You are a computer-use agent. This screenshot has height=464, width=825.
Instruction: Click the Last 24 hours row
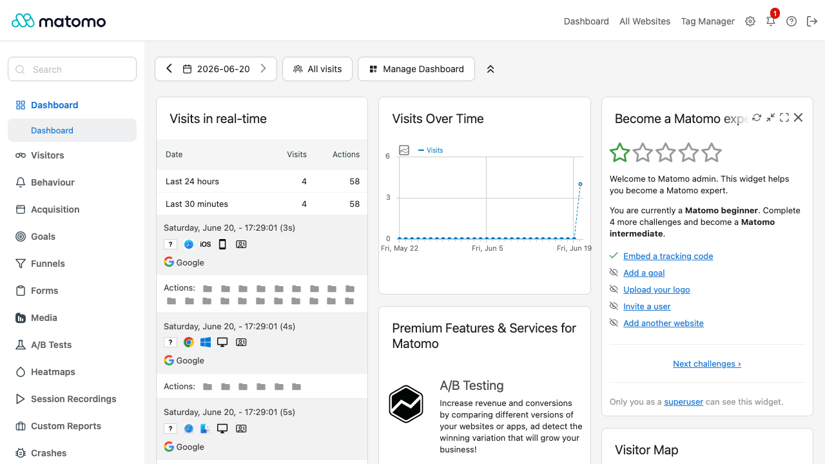(262, 181)
